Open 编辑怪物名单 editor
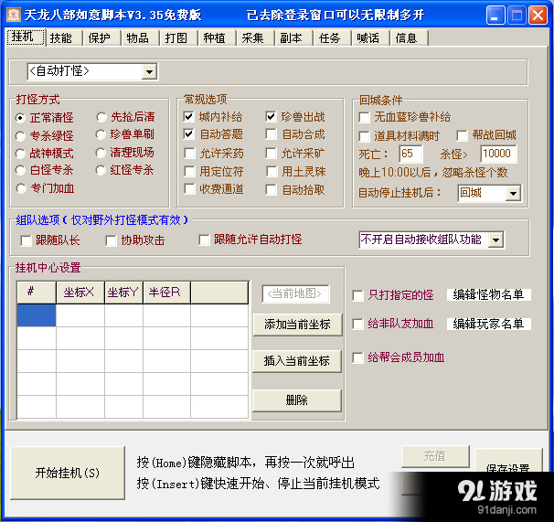The height and width of the screenshot is (522, 554). click(489, 294)
